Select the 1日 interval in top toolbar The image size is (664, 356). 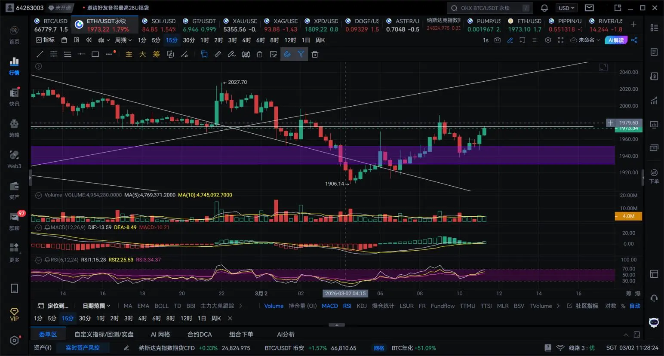click(x=305, y=40)
